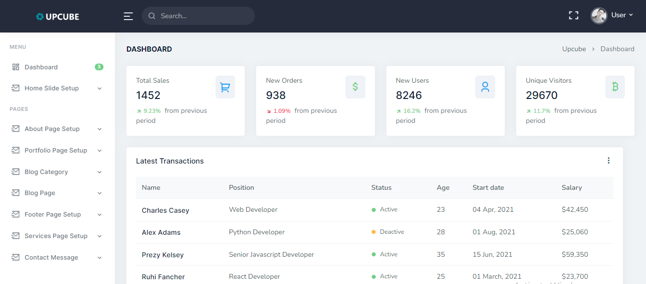The height and width of the screenshot is (284, 646).
Task: Open the three-dot menu on Latest Transactions
Action: coord(608,160)
